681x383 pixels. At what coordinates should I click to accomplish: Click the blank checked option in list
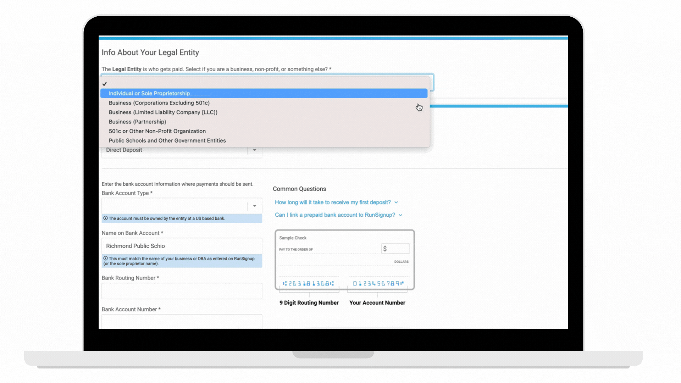[x=105, y=84]
